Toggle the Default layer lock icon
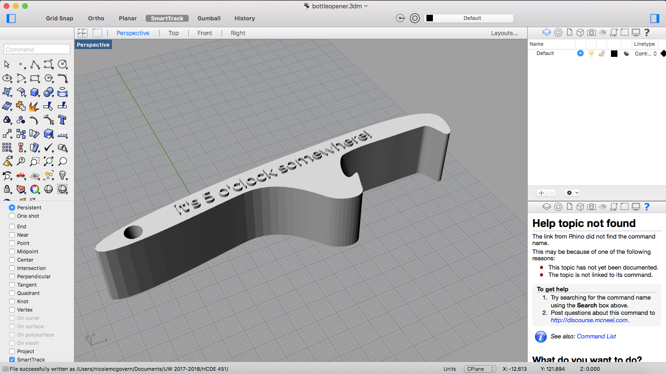Image resolution: width=666 pixels, height=374 pixels. (602, 53)
